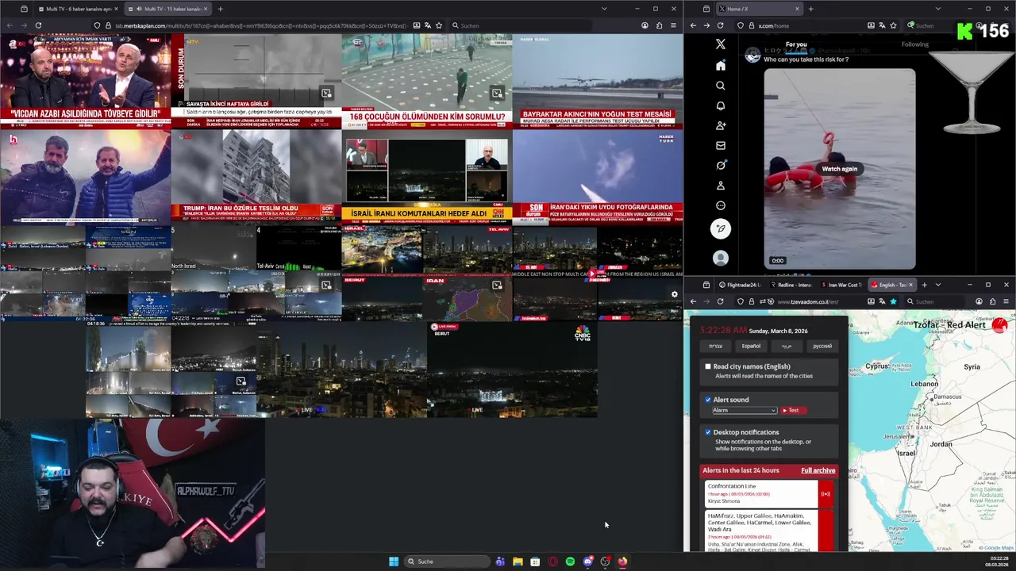Click the 168 çocuğun ölümünden news stream

tap(426, 81)
